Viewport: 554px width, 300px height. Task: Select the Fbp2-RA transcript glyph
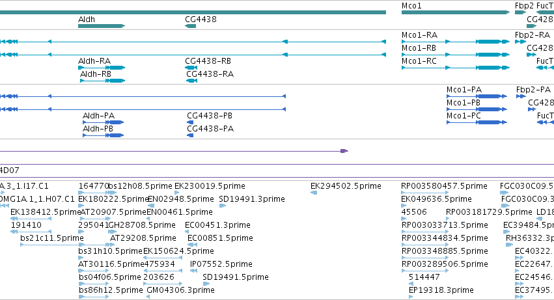click(x=520, y=42)
